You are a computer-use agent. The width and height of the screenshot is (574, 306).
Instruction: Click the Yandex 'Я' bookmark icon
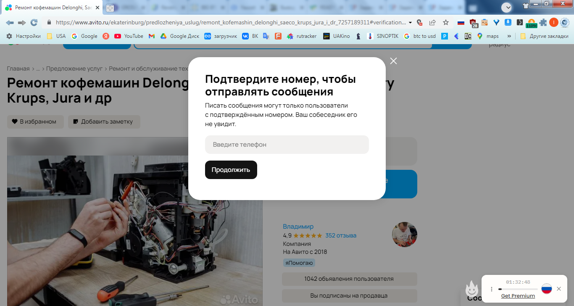click(106, 36)
